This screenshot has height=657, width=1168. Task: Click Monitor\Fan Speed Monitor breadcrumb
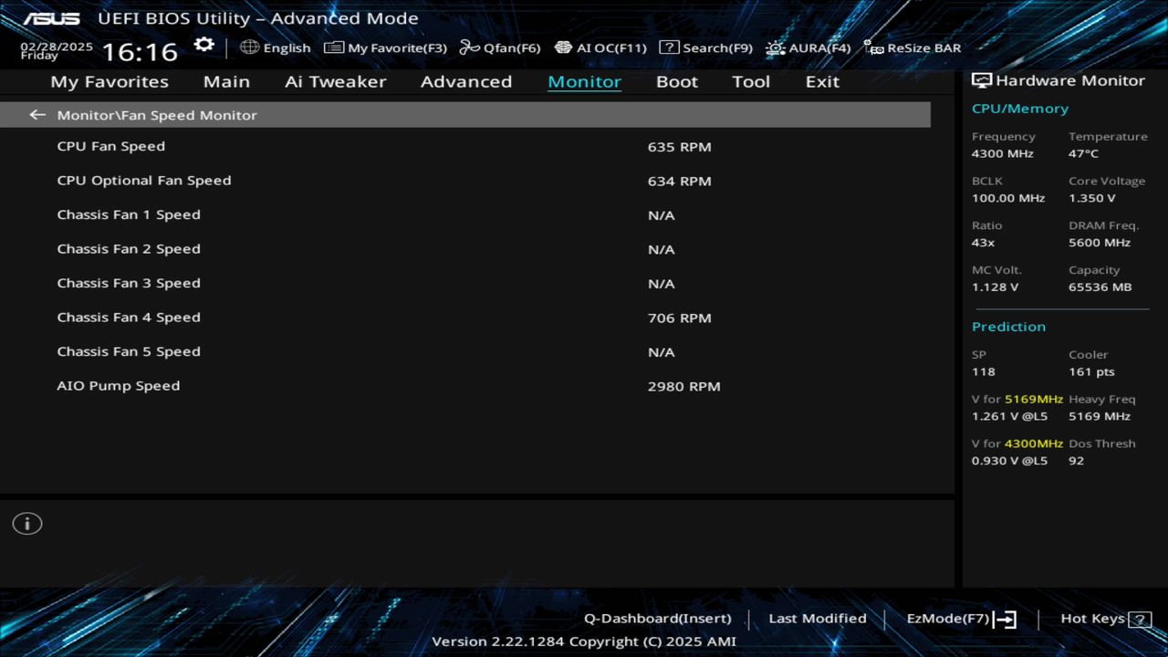click(157, 115)
